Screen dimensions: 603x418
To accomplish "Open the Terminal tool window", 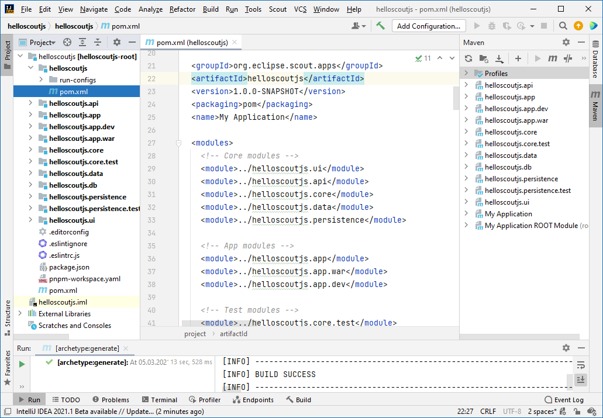I will (159, 399).
